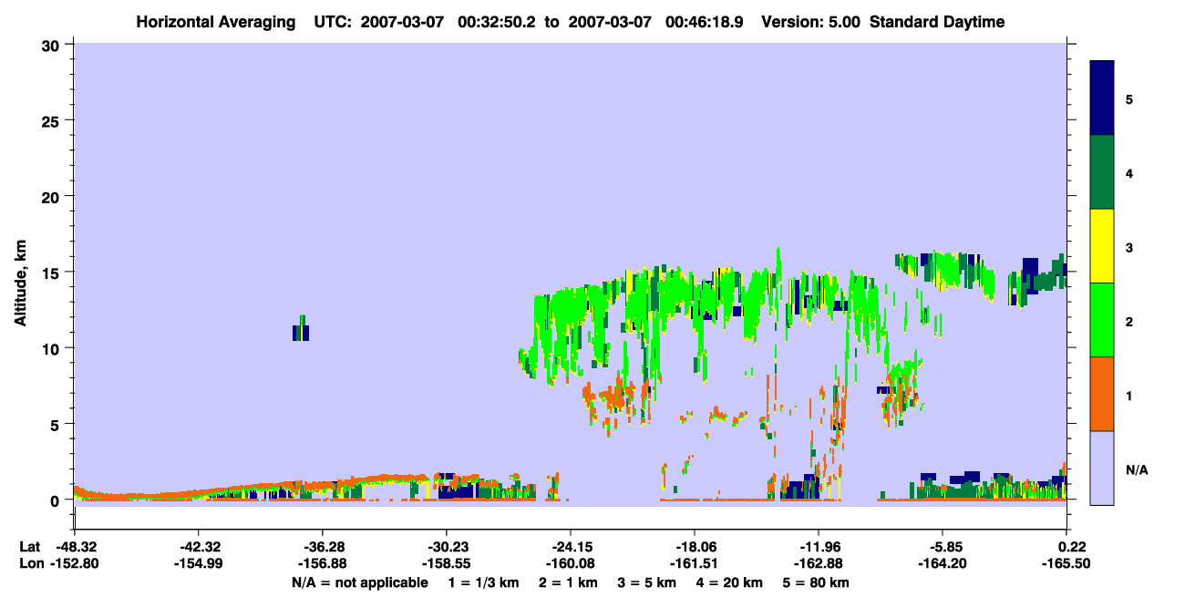
Task: Click the y-axis tick label 10
Action: pyautogui.click(x=53, y=348)
